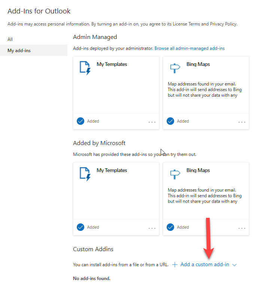Toggle Added checkmark for Admin Managed My Templates
Image resolution: width=255 pixels, height=304 pixels.
point(81,121)
